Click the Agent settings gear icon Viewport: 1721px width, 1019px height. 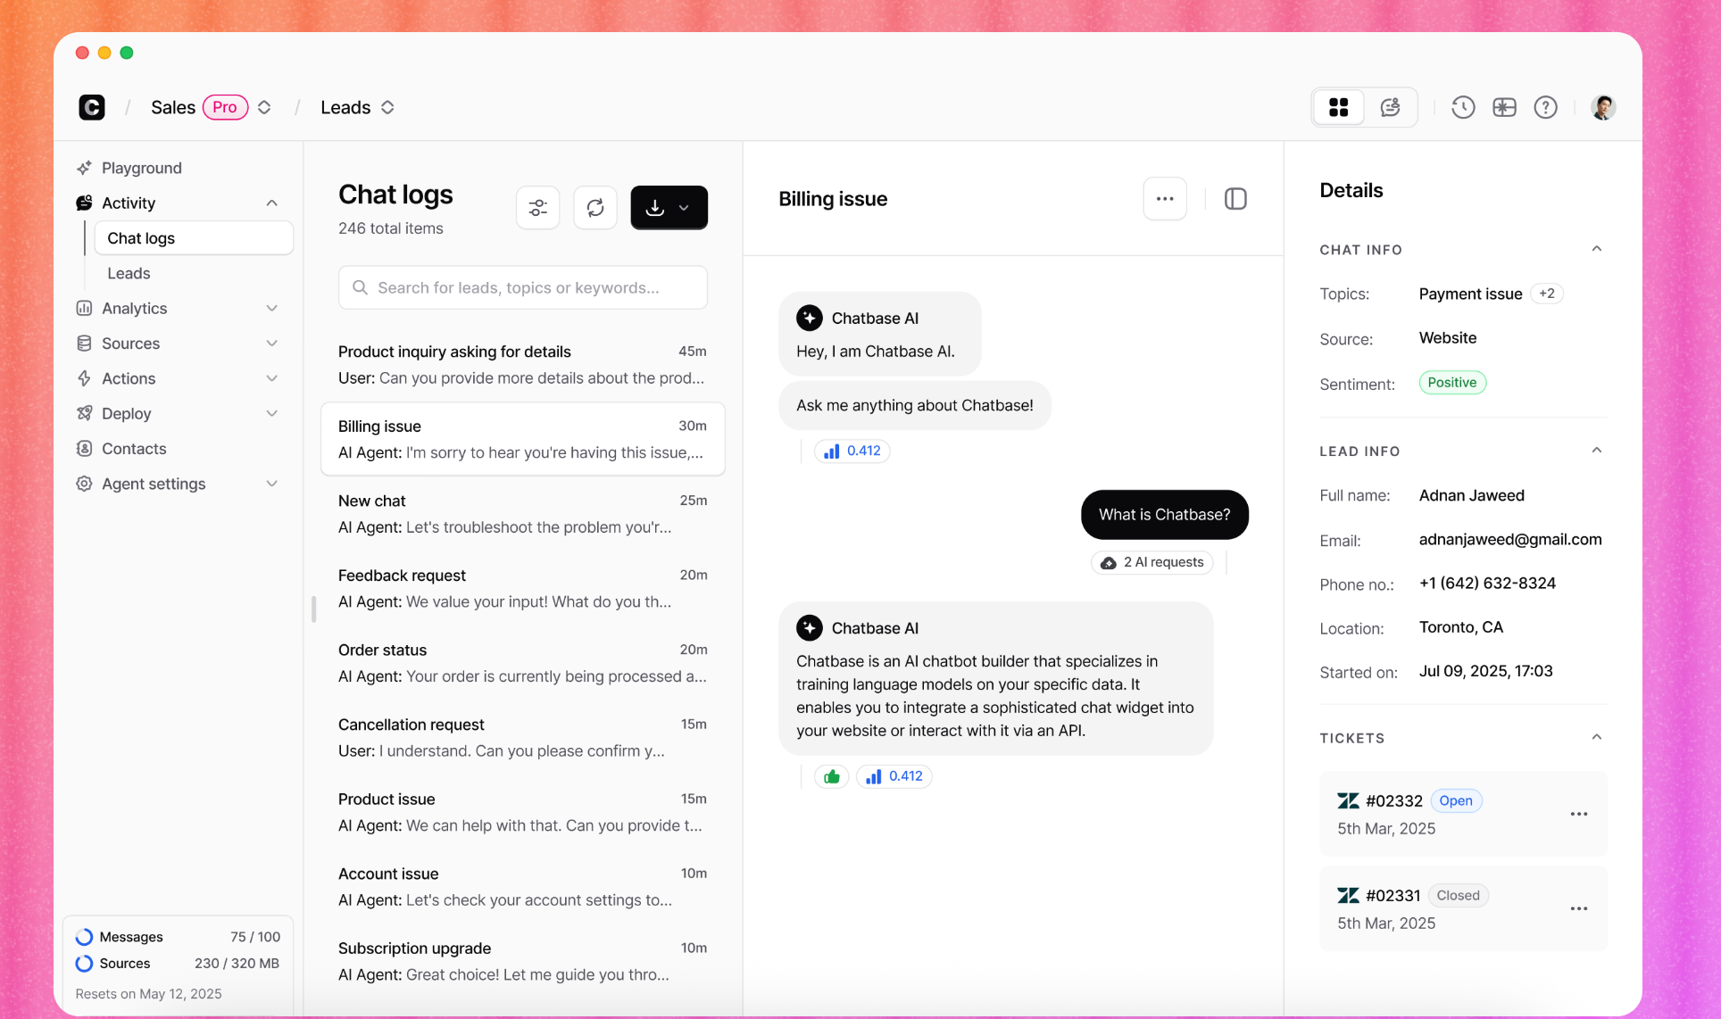[84, 484]
